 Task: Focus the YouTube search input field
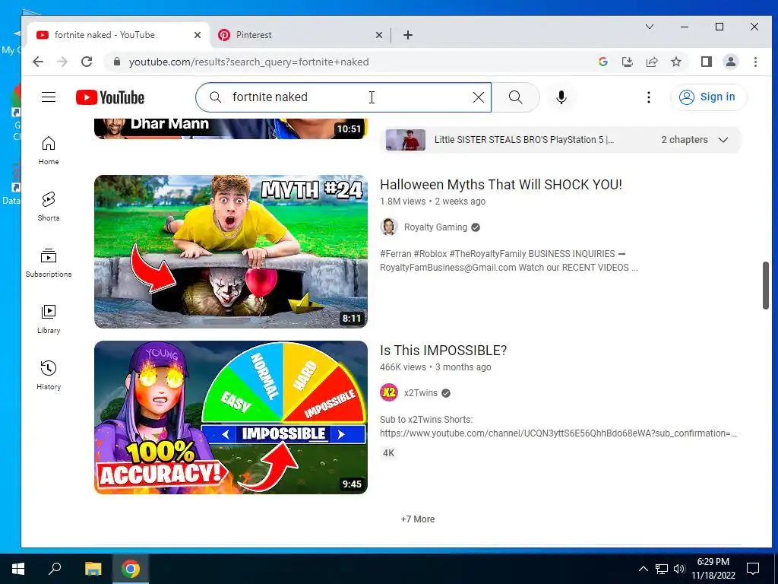(343, 97)
